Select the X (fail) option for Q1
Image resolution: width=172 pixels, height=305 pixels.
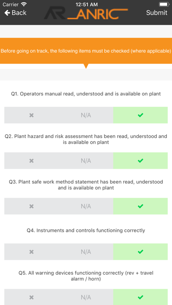31,115
